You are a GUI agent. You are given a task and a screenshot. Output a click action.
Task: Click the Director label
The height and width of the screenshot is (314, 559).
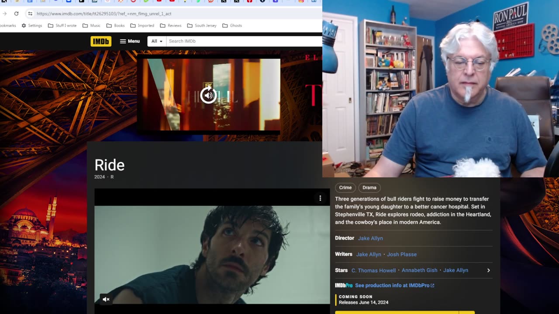point(345,238)
